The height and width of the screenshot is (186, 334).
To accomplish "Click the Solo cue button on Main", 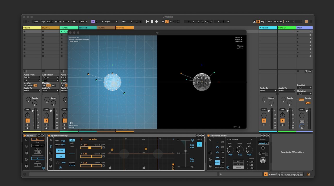I will (x=302, y=122).
